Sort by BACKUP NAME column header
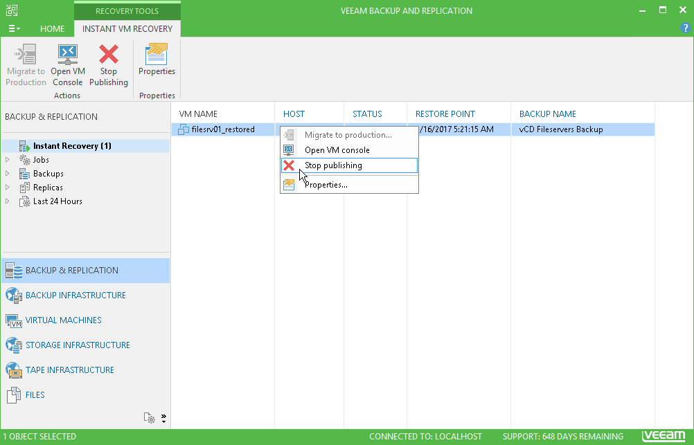This screenshot has width=694, height=445. coord(547,113)
